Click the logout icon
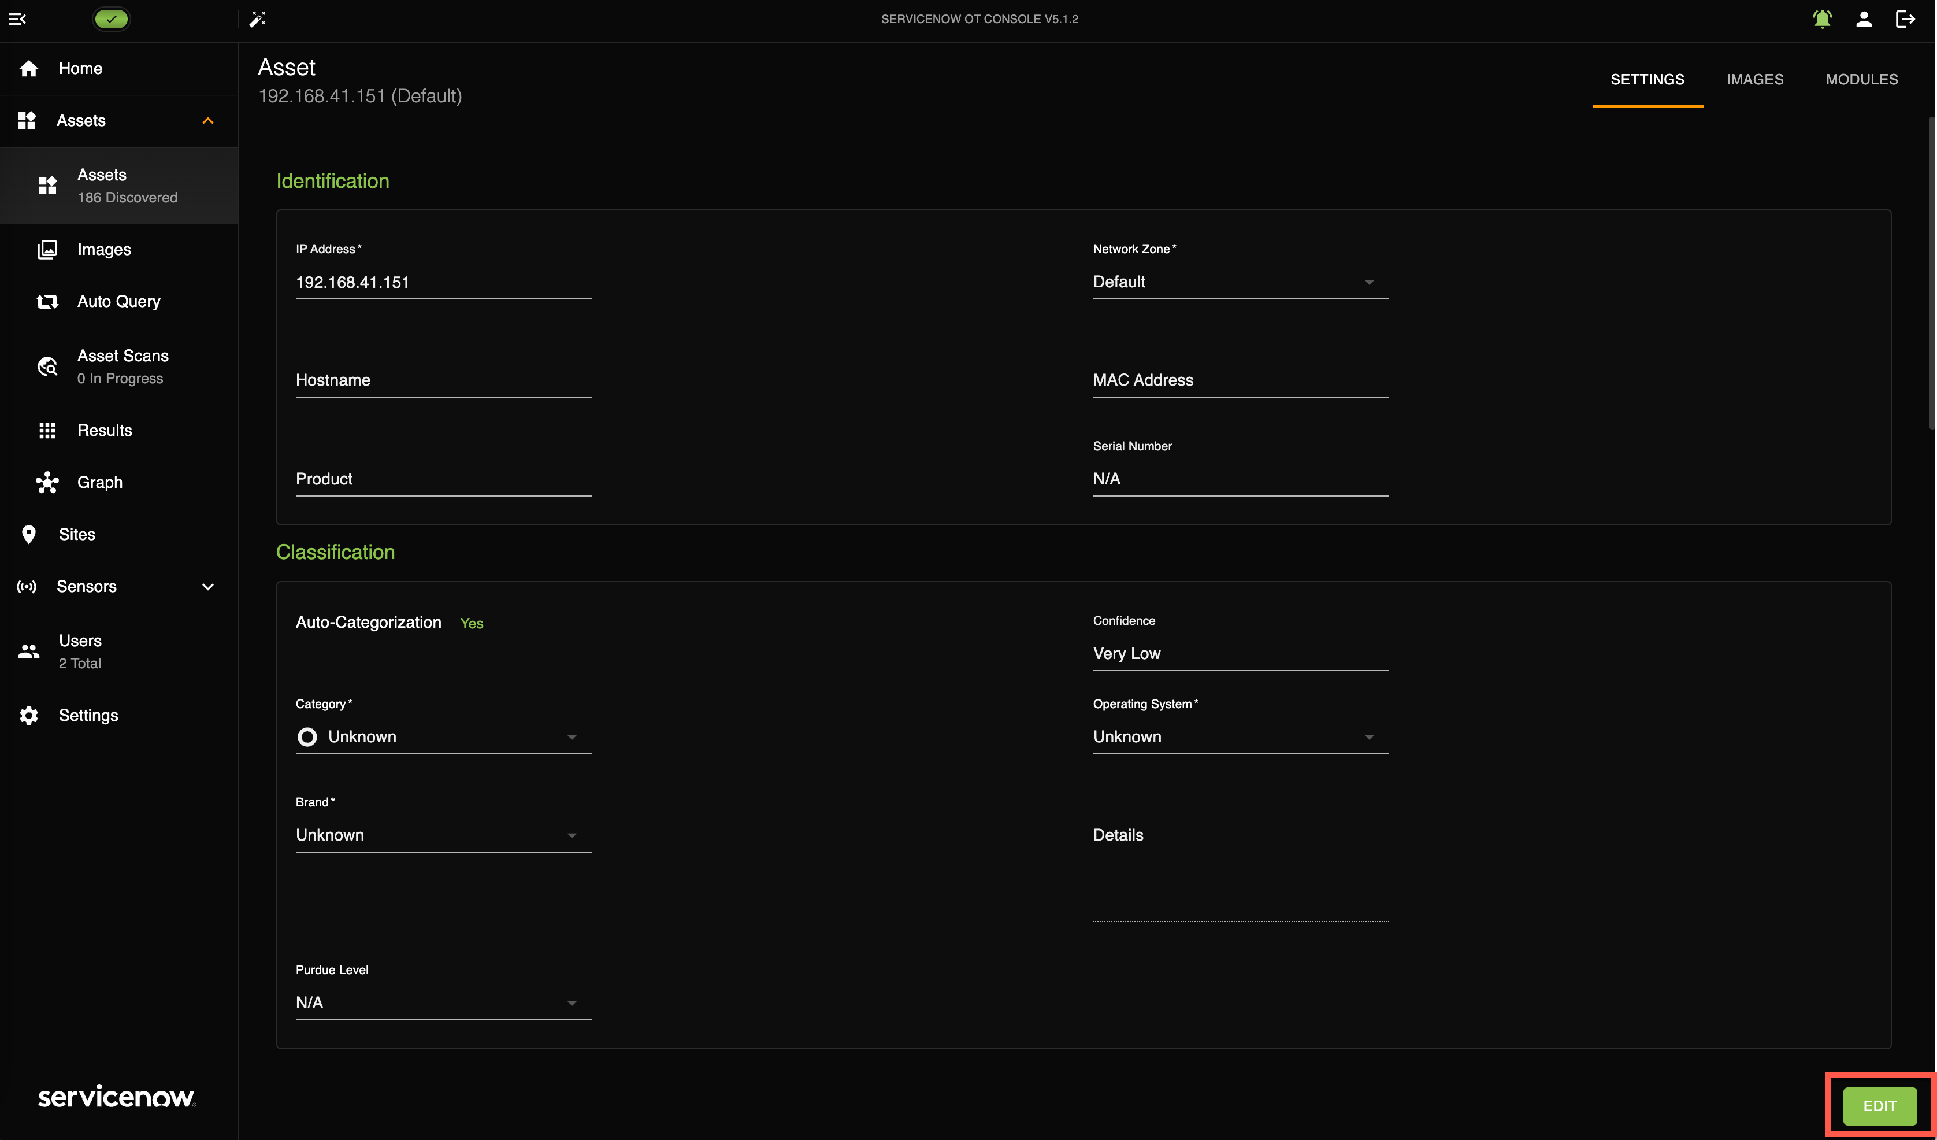1937x1140 pixels. pyautogui.click(x=1905, y=19)
